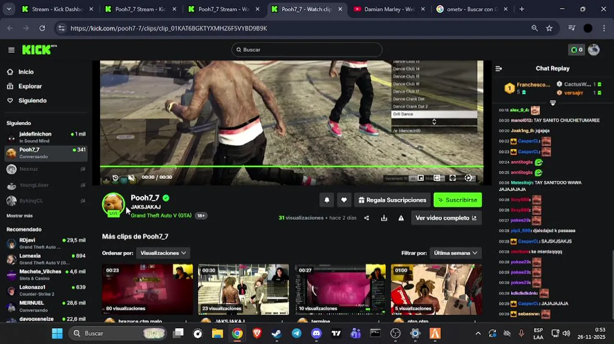This screenshot has height=344, width=614.
Task: Open Steam from the taskbar
Action: click(x=276, y=333)
